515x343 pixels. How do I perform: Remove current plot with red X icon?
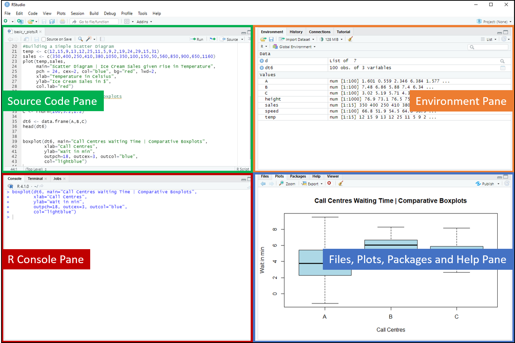(x=329, y=183)
